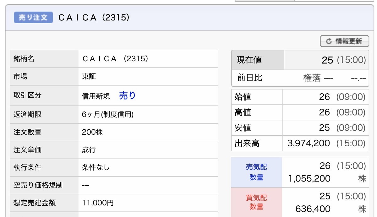Click the 始値 value 26 (09:00)

pos(342,97)
